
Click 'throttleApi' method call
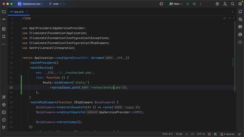point(67,122)
